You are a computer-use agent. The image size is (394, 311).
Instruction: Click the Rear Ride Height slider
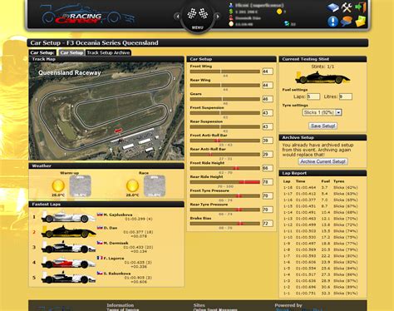point(225,182)
